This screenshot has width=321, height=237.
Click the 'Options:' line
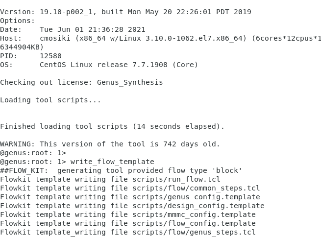point(18,21)
